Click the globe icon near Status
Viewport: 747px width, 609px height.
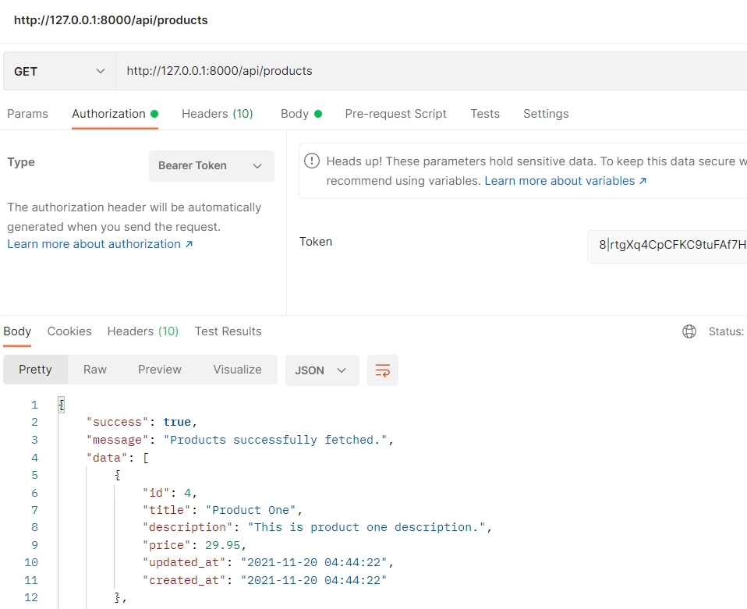click(x=689, y=331)
